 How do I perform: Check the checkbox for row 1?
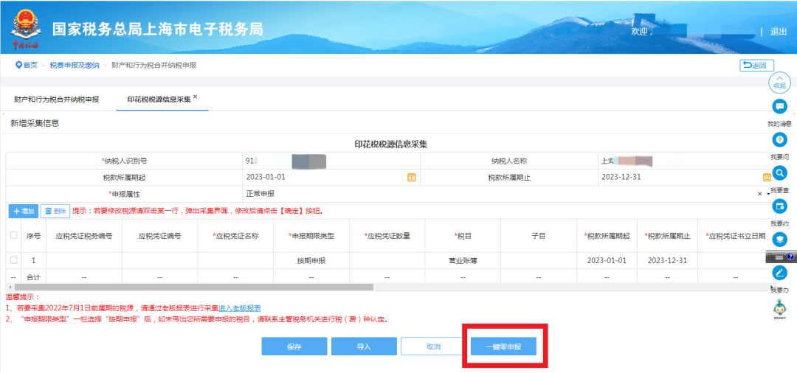pyautogui.click(x=13, y=260)
